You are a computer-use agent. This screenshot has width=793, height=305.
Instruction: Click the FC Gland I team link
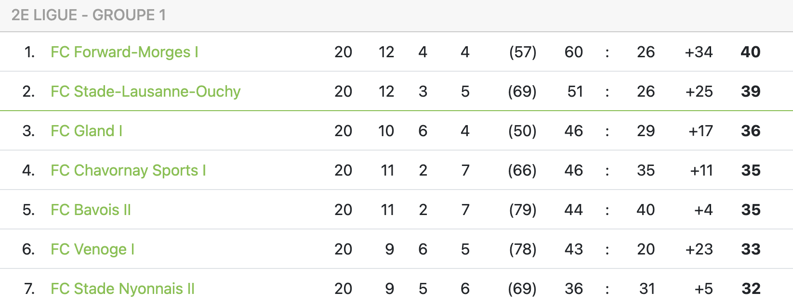86,131
